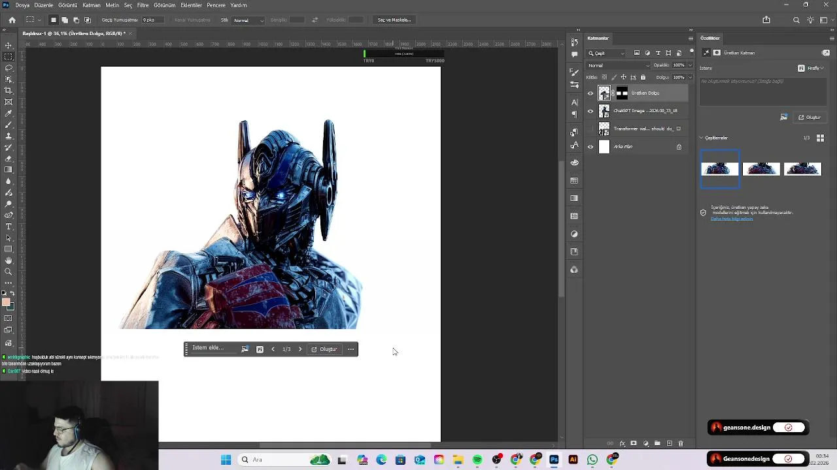The width and height of the screenshot is (837, 470).
Task: Open the Filtre menu
Action: tap(143, 5)
